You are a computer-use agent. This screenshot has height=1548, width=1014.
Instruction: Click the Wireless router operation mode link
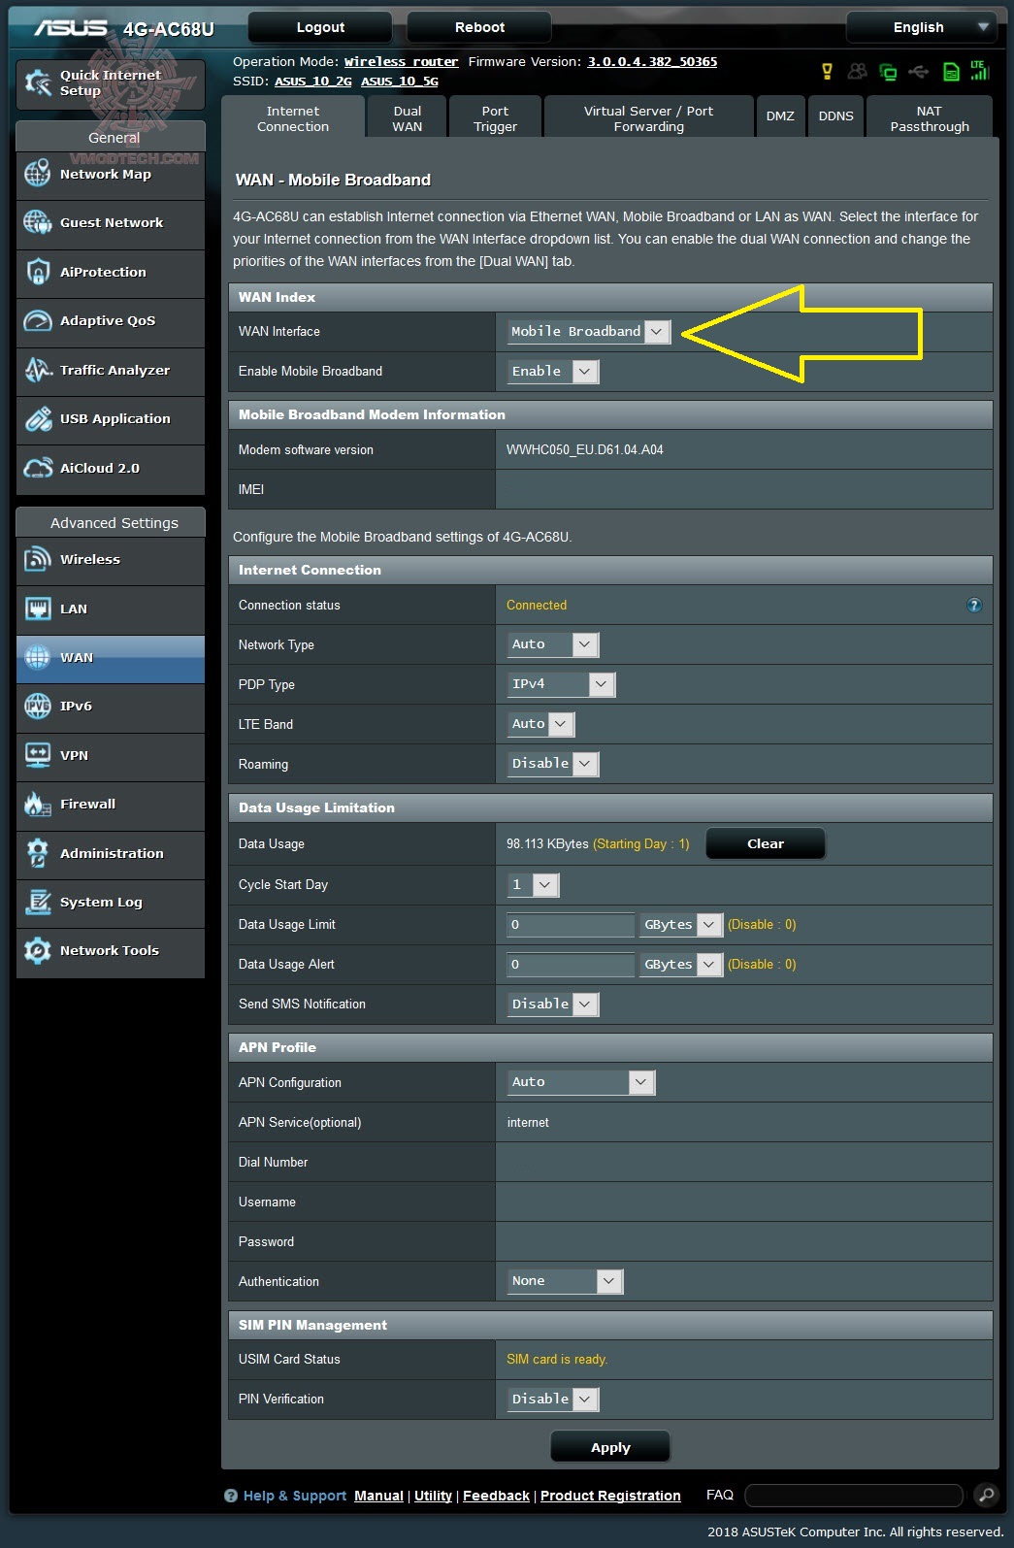(401, 61)
